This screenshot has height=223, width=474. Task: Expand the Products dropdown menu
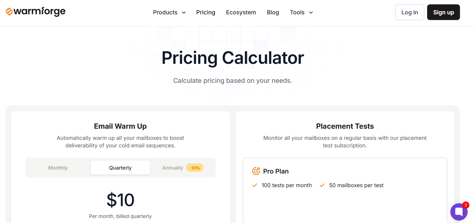[166, 12]
